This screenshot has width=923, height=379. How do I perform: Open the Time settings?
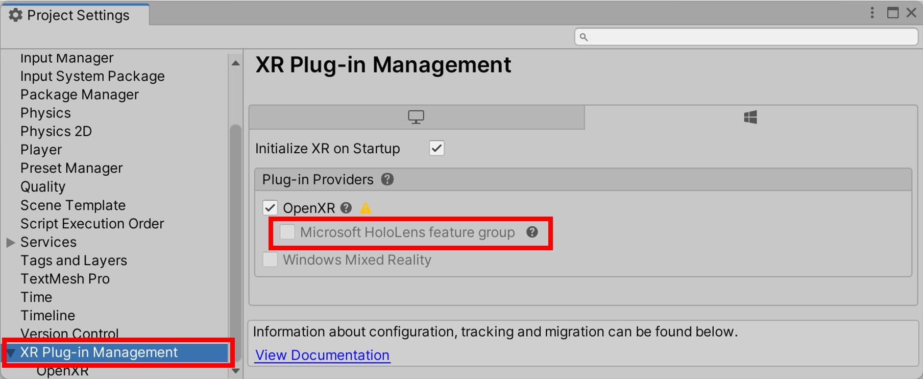pyautogui.click(x=36, y=297)
